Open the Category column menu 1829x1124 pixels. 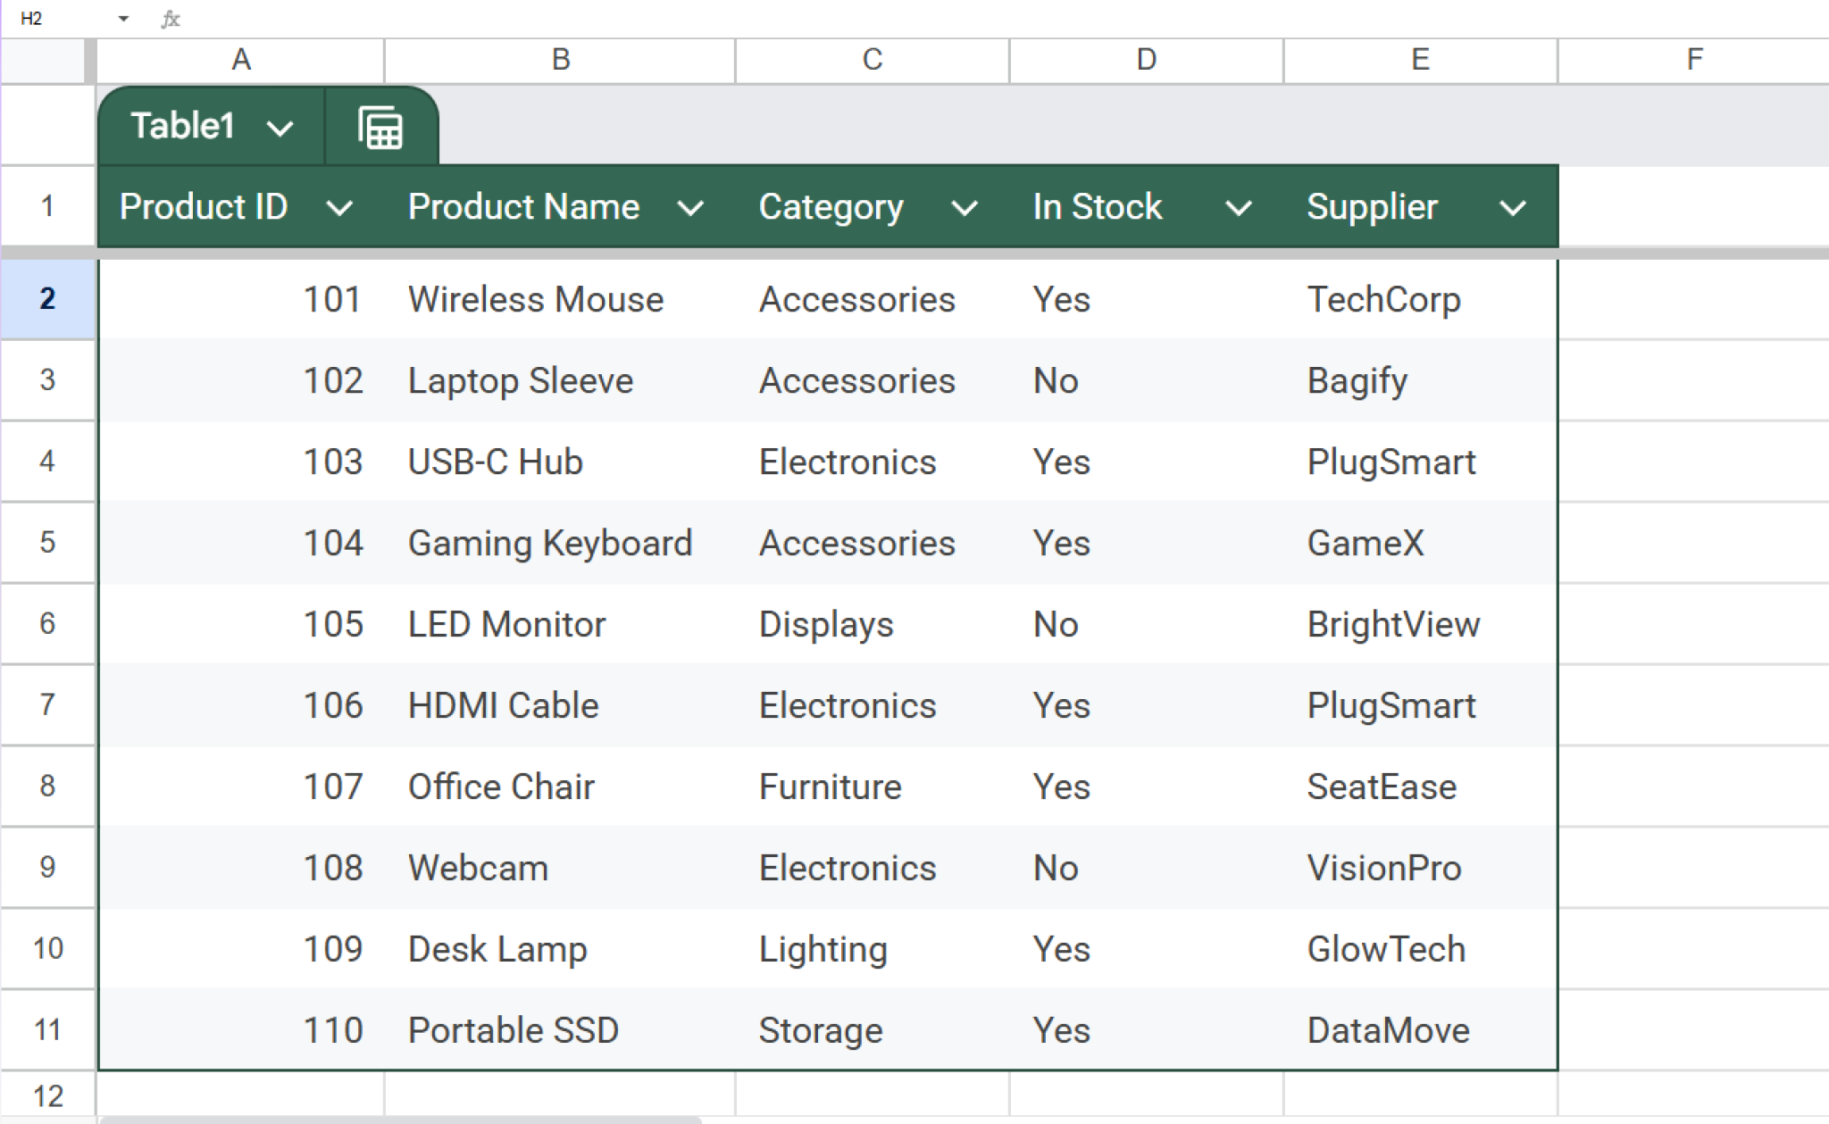965,208
